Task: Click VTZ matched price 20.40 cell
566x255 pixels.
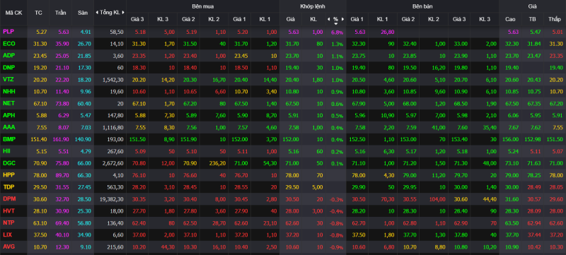Action: click(x=290, y=80)
